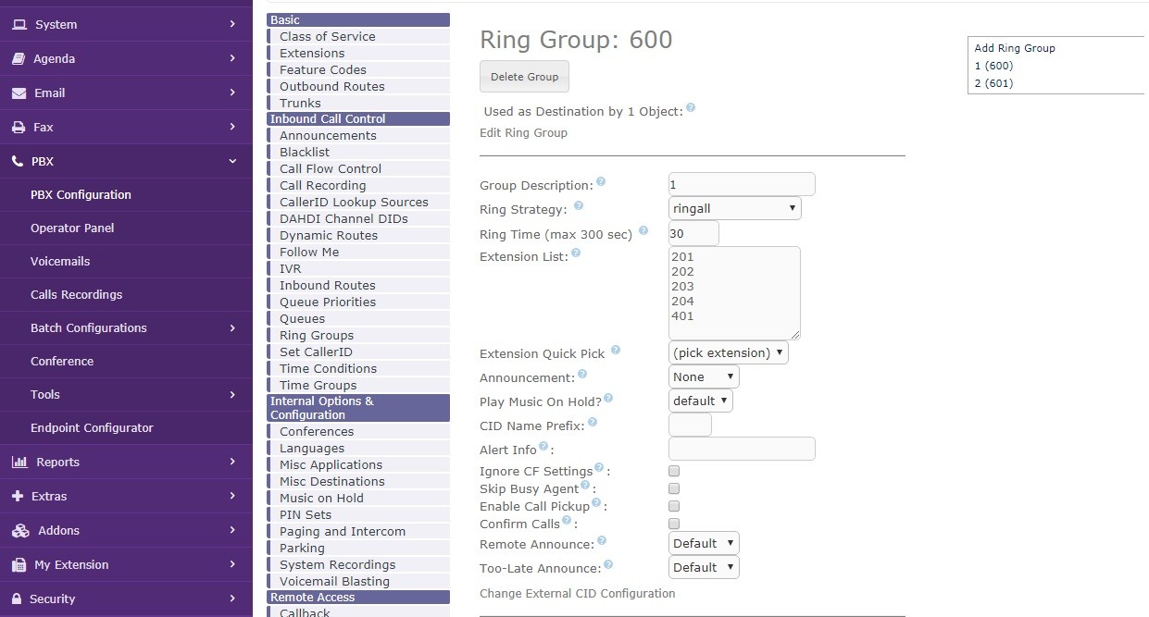
Task: Expand the System sidebar menu
Action: (x=126, y=24)
